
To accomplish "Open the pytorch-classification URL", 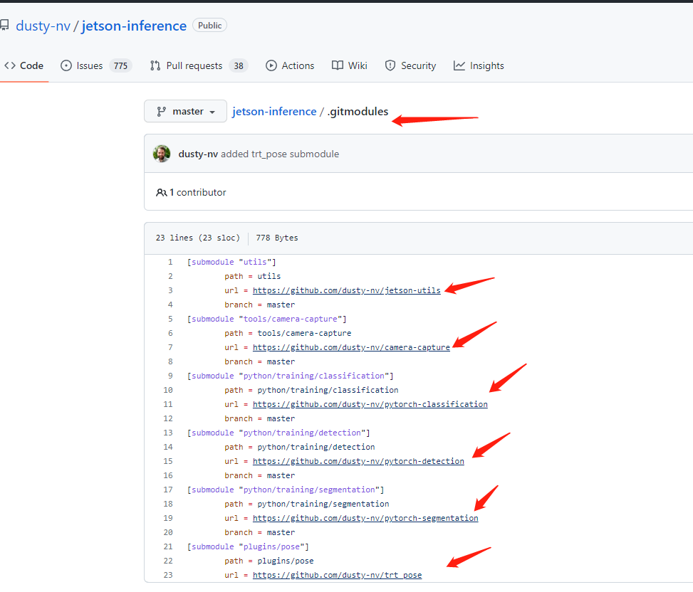I will point(370,404).
